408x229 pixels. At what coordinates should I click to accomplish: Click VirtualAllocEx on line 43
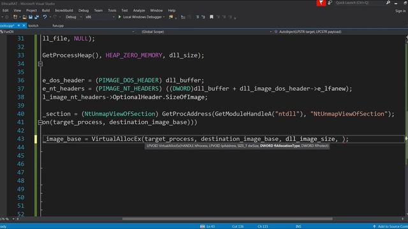116,139
